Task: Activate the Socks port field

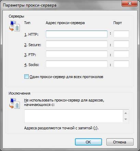Action: tap(121, 64)
